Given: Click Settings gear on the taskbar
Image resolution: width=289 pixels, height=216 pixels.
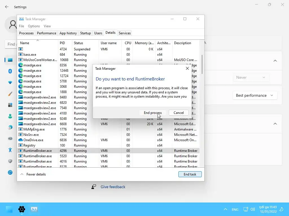Looking at the screenshot, I should coord(21,209).
